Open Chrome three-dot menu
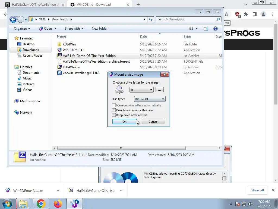Viewport: 278px width, 209px height. pos(272,14)
